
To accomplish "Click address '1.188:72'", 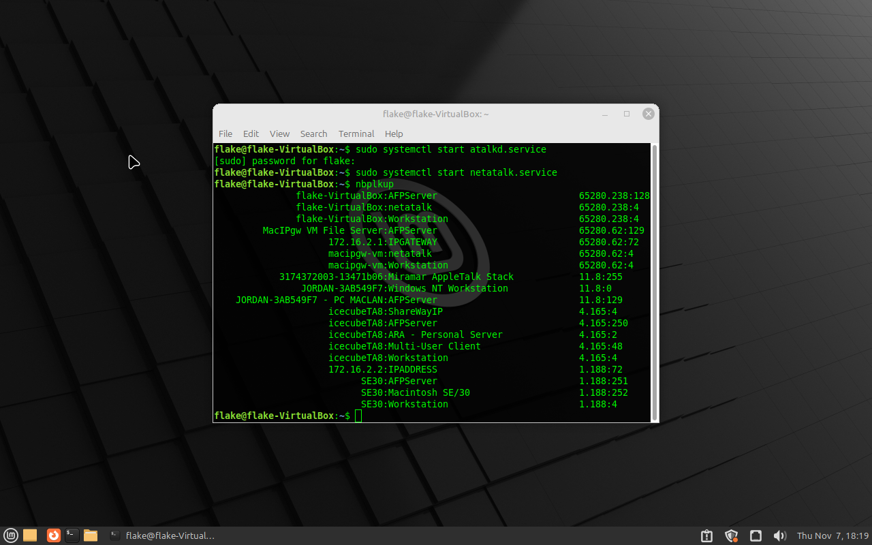I will pyautogui.click(x=601, y=369).
